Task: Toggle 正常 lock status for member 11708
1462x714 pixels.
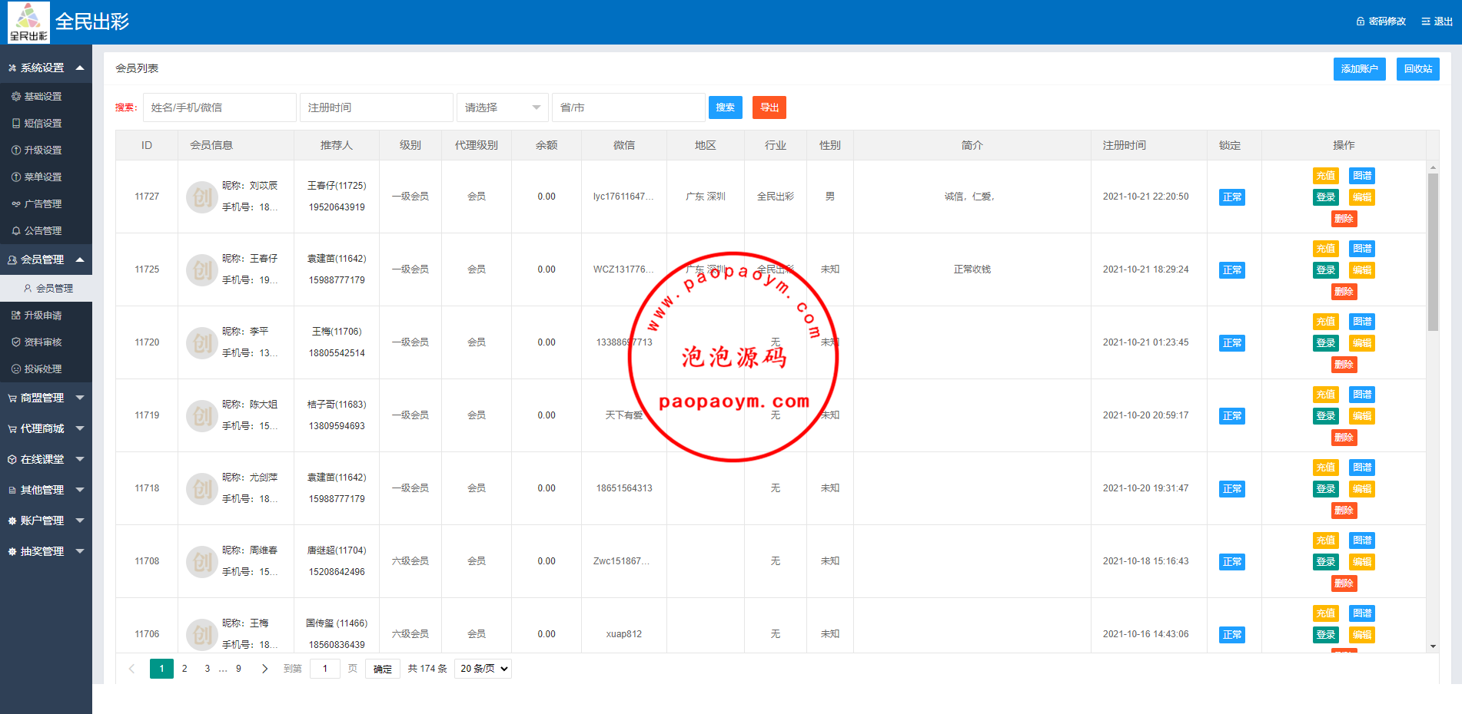Action: pyautogui.click(x=1231, y=562)
